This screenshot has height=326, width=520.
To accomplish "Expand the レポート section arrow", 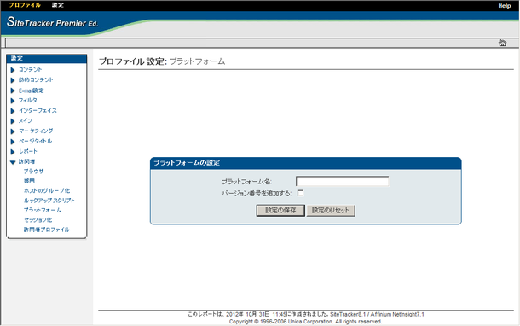I will coord(13,152).
